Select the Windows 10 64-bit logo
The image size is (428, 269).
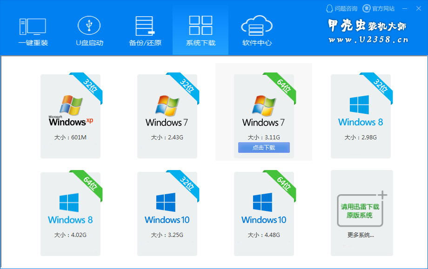tap(264, 209)
